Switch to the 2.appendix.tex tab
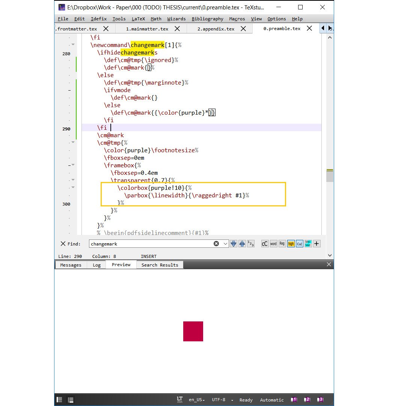The width and height of the screenshot is (395, 406). click(x=214, y=28)
